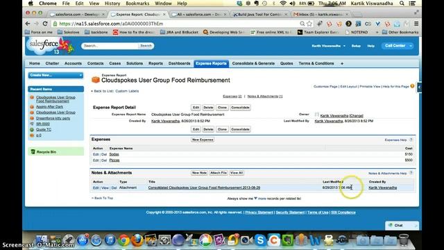444x250 pixels.
Task: Open Skype from the dock
Action: [260, 240]
